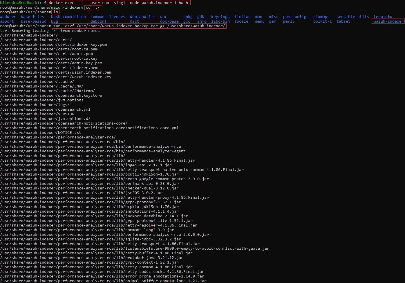Click the 'NOTICE.txt' output line
Viewport: 405px width, 283px height.
point(41,132)
